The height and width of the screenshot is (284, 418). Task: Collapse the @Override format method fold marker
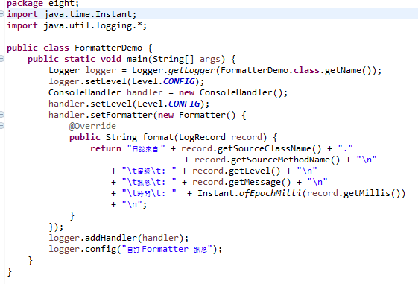click(x=1, y=125)
